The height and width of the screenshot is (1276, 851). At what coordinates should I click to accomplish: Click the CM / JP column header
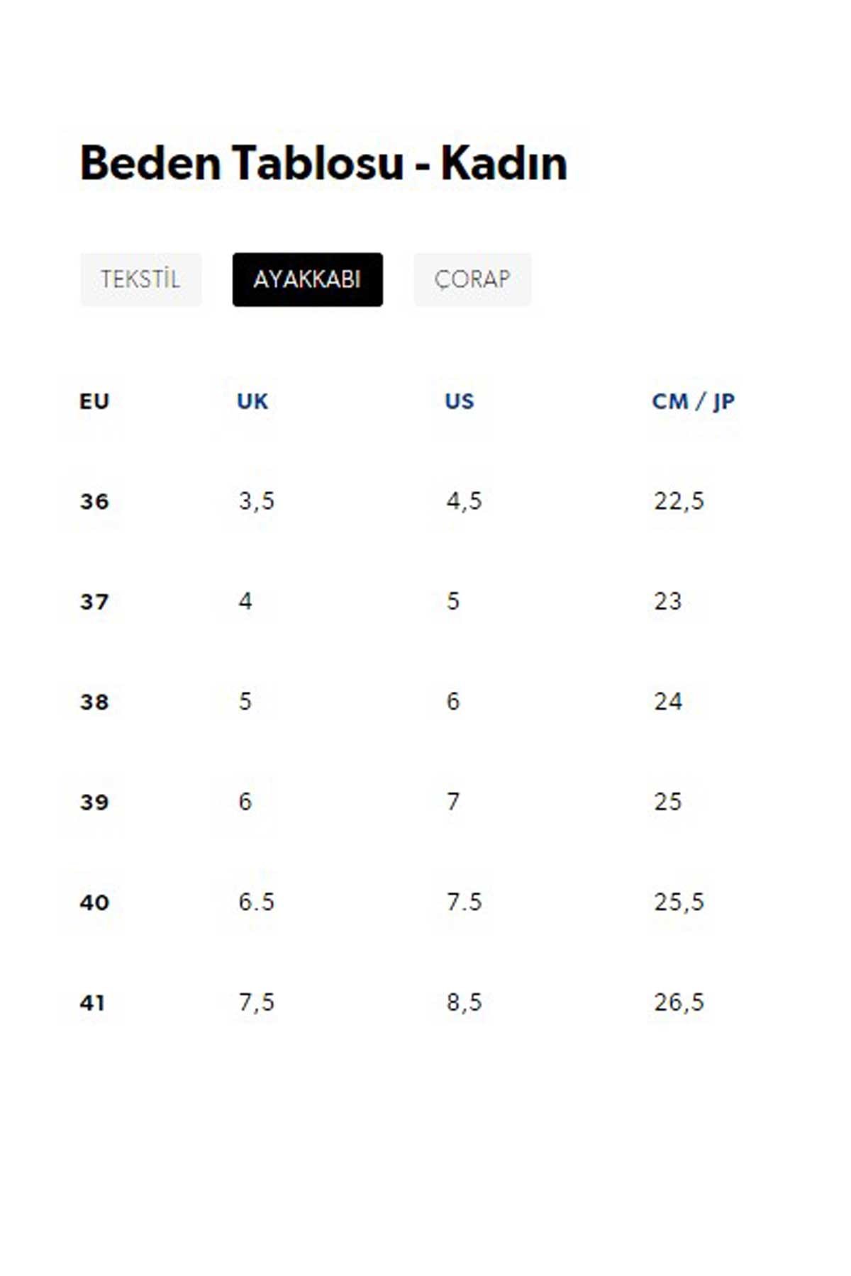[x=694, y=401]
